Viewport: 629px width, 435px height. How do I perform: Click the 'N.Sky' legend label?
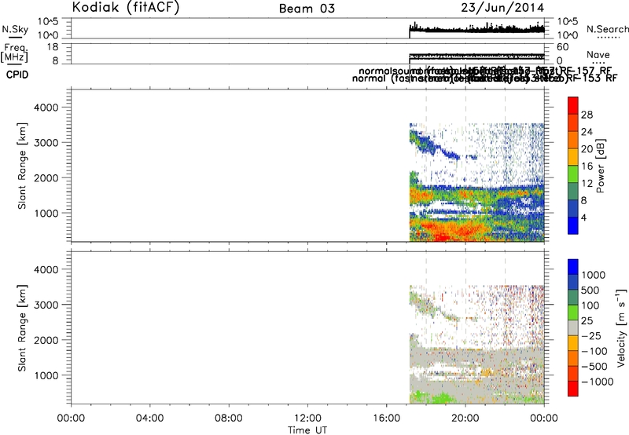15,29
